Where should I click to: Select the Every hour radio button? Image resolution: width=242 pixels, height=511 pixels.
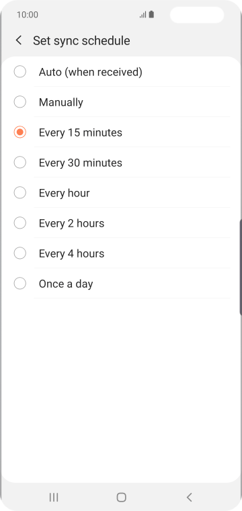coord(20,192)
